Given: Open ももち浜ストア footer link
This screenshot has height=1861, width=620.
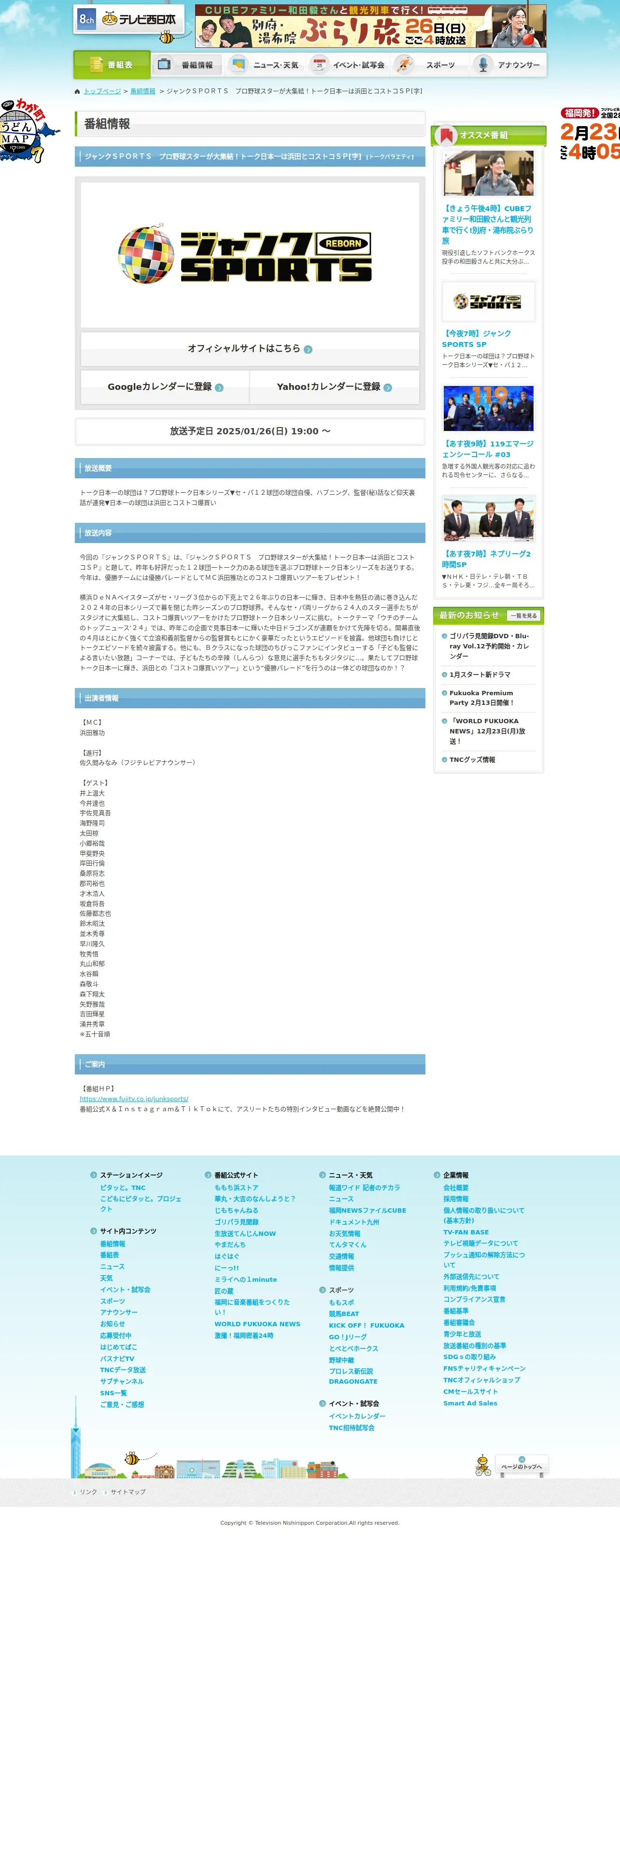Looking at the screenshot, I should coord(236,1188).
